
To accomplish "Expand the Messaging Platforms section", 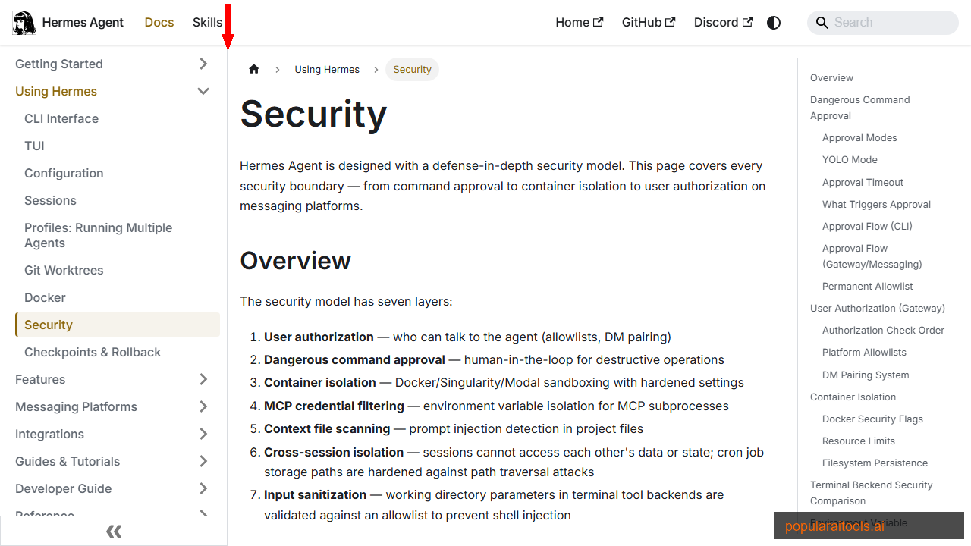I will [x=203, y=406].
